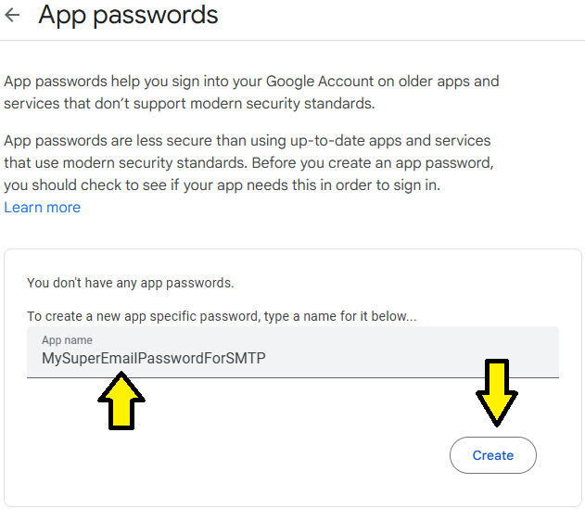Click the divider line below the page heading

(292, 40)
